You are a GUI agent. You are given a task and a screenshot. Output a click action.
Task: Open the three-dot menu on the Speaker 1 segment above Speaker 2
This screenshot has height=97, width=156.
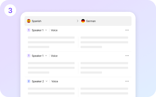click(x=127, y=56)
